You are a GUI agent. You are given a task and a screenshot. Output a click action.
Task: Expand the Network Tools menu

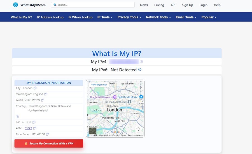click(158, 17)
